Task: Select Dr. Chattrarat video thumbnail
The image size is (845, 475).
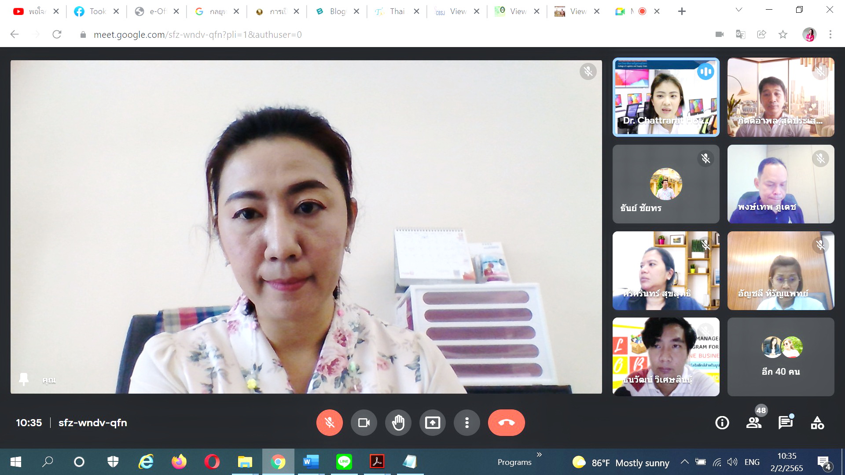Action: coord(666,97)
